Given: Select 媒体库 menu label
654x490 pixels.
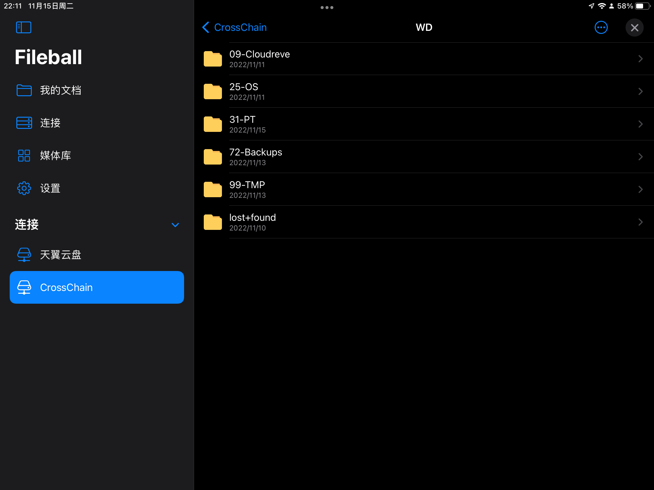Looking at the screenshot, I should (x=55, y=155).
